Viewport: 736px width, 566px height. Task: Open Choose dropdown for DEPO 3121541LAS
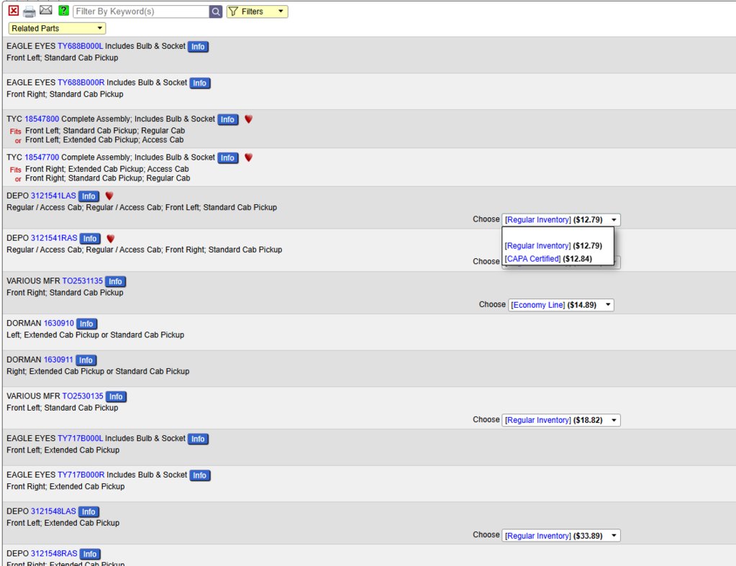point(561,219)
